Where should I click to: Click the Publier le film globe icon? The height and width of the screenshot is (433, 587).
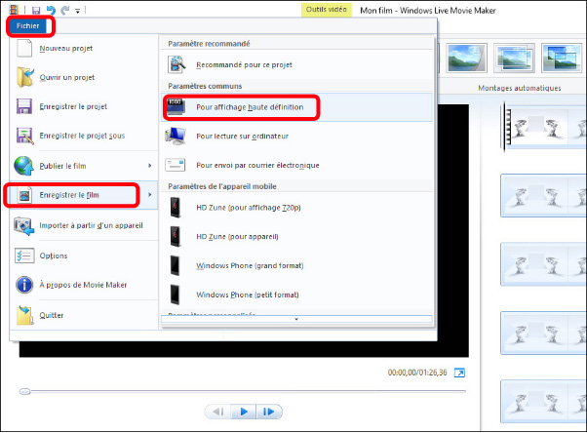[x=23, y=166]
